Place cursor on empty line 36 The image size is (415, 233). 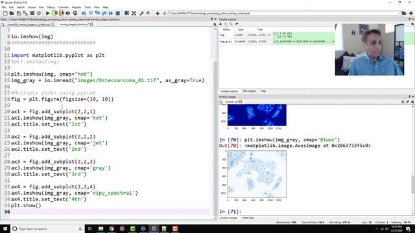point(110,212)
